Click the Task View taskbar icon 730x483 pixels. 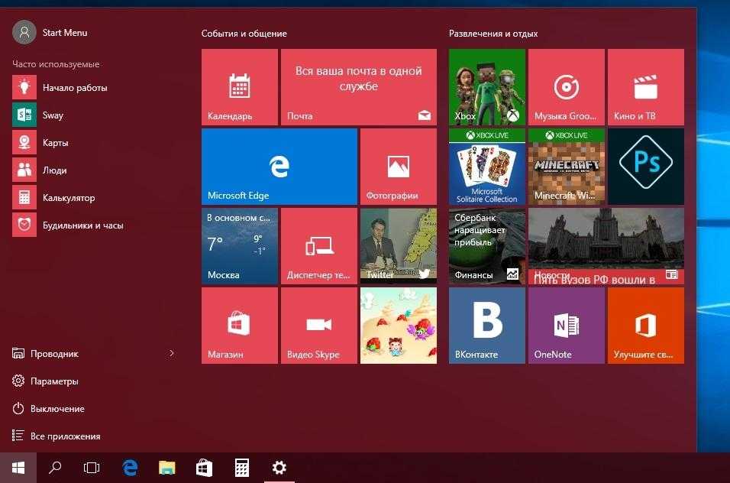pos(92,468)
